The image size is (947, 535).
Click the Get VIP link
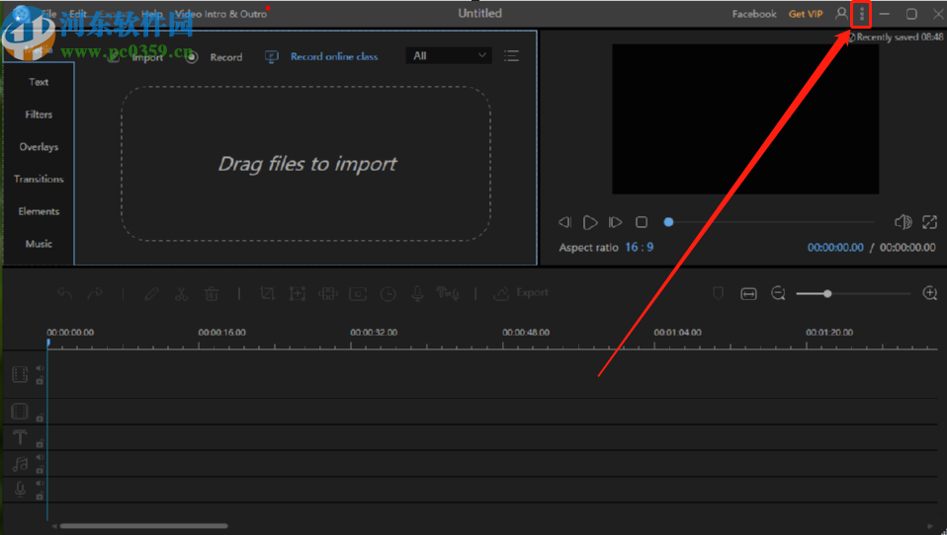click(805, 14)
